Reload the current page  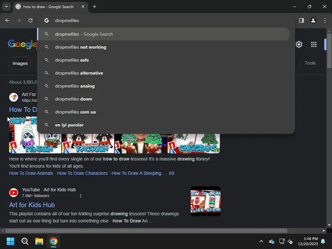click(30, 20)
